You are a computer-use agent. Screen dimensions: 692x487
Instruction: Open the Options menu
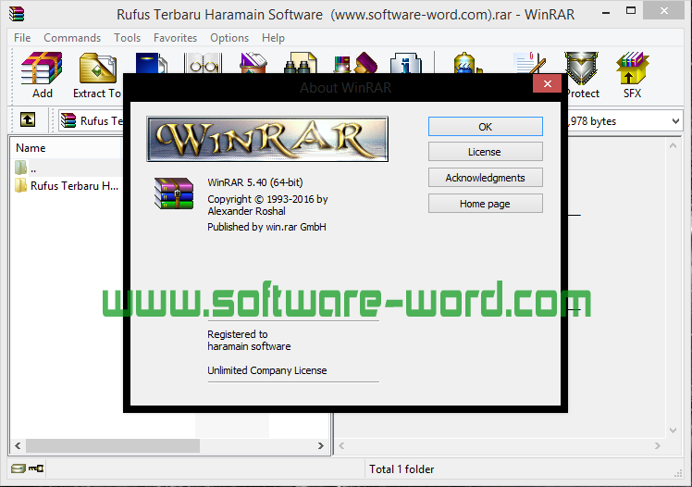pyautogui.click(x=229, y=38)
